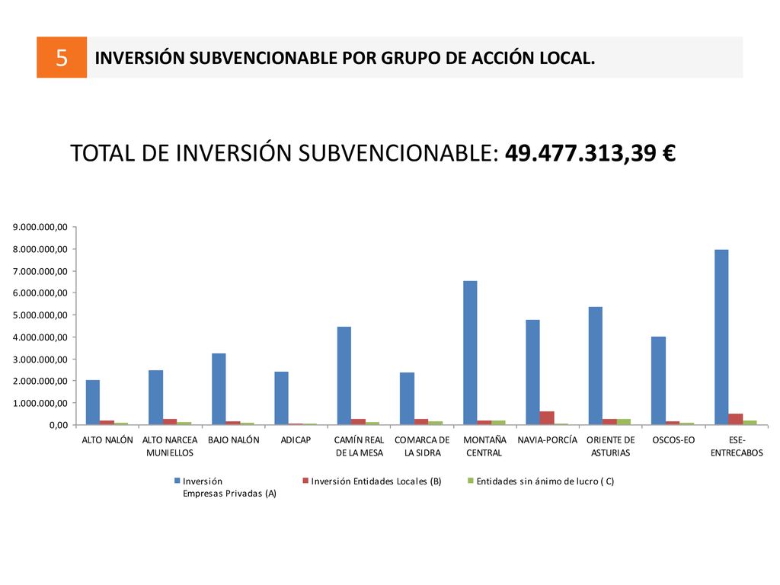
Task: Click the blue bar for ESE-ENTRECABOS
Action: 721,337
